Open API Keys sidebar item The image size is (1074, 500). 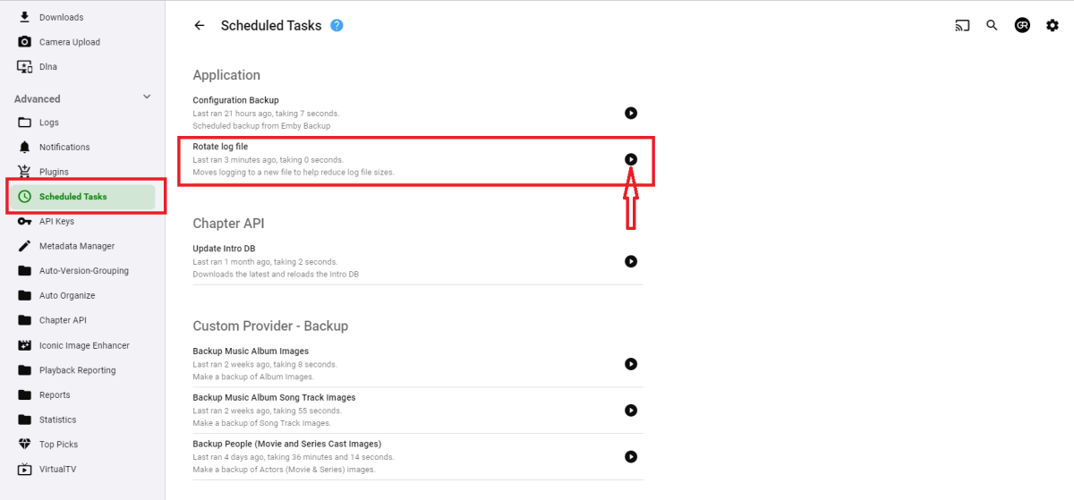(56, 221)
